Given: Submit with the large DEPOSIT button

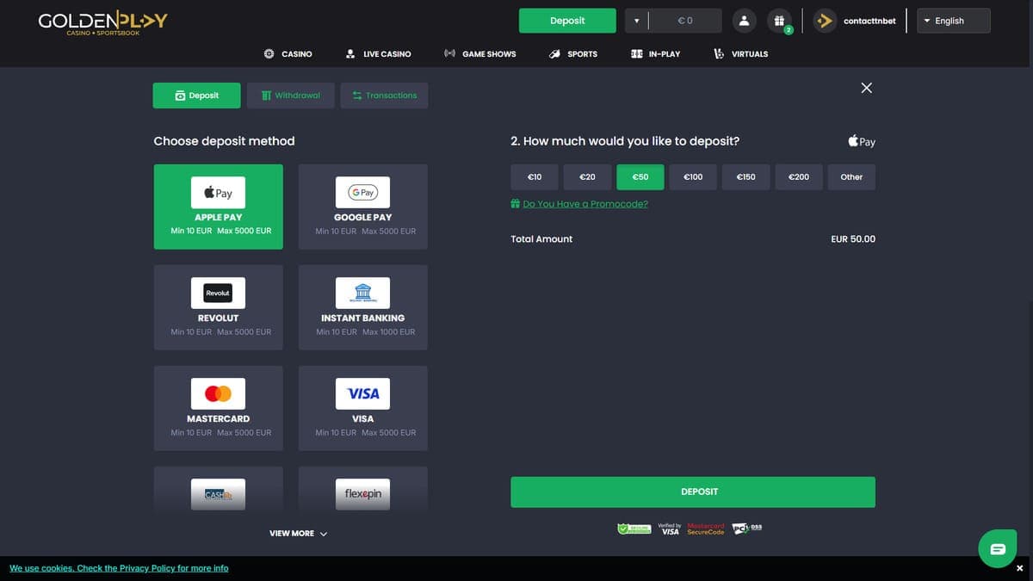Looking at the screenshot, I should [693, 491].
